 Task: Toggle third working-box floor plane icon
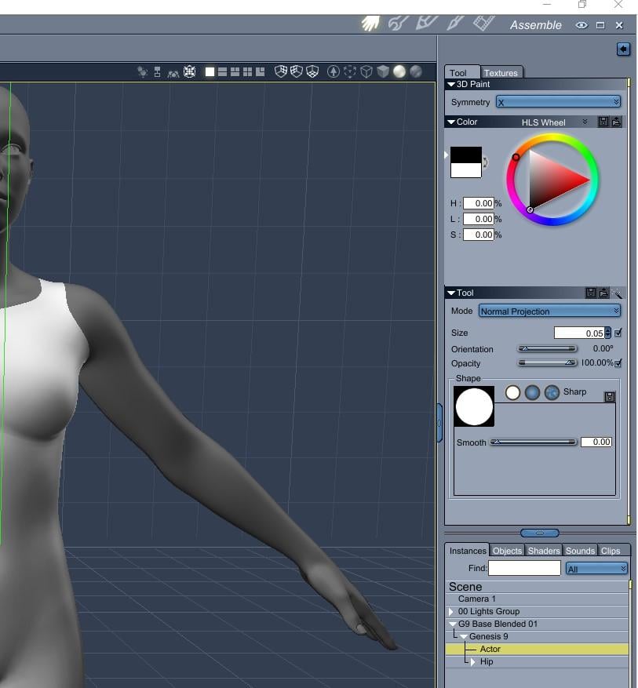(x=312, y=71)
